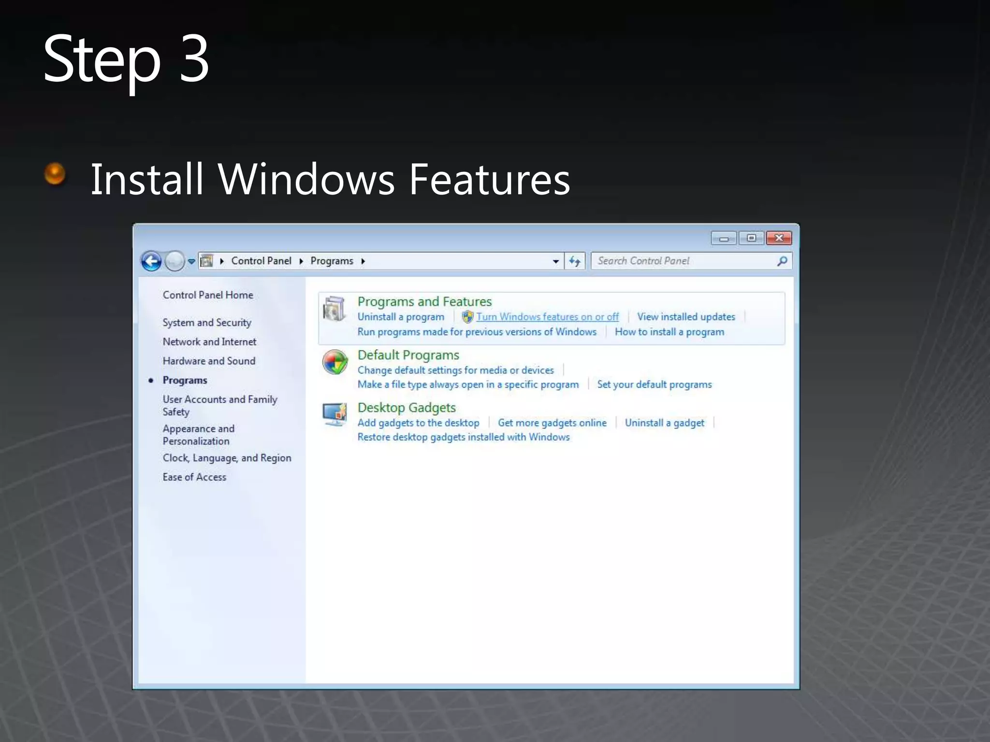The width and height of the screenshot is (990, 742).
Task: Open the address bar history dropdown
Action: (556, 261)
